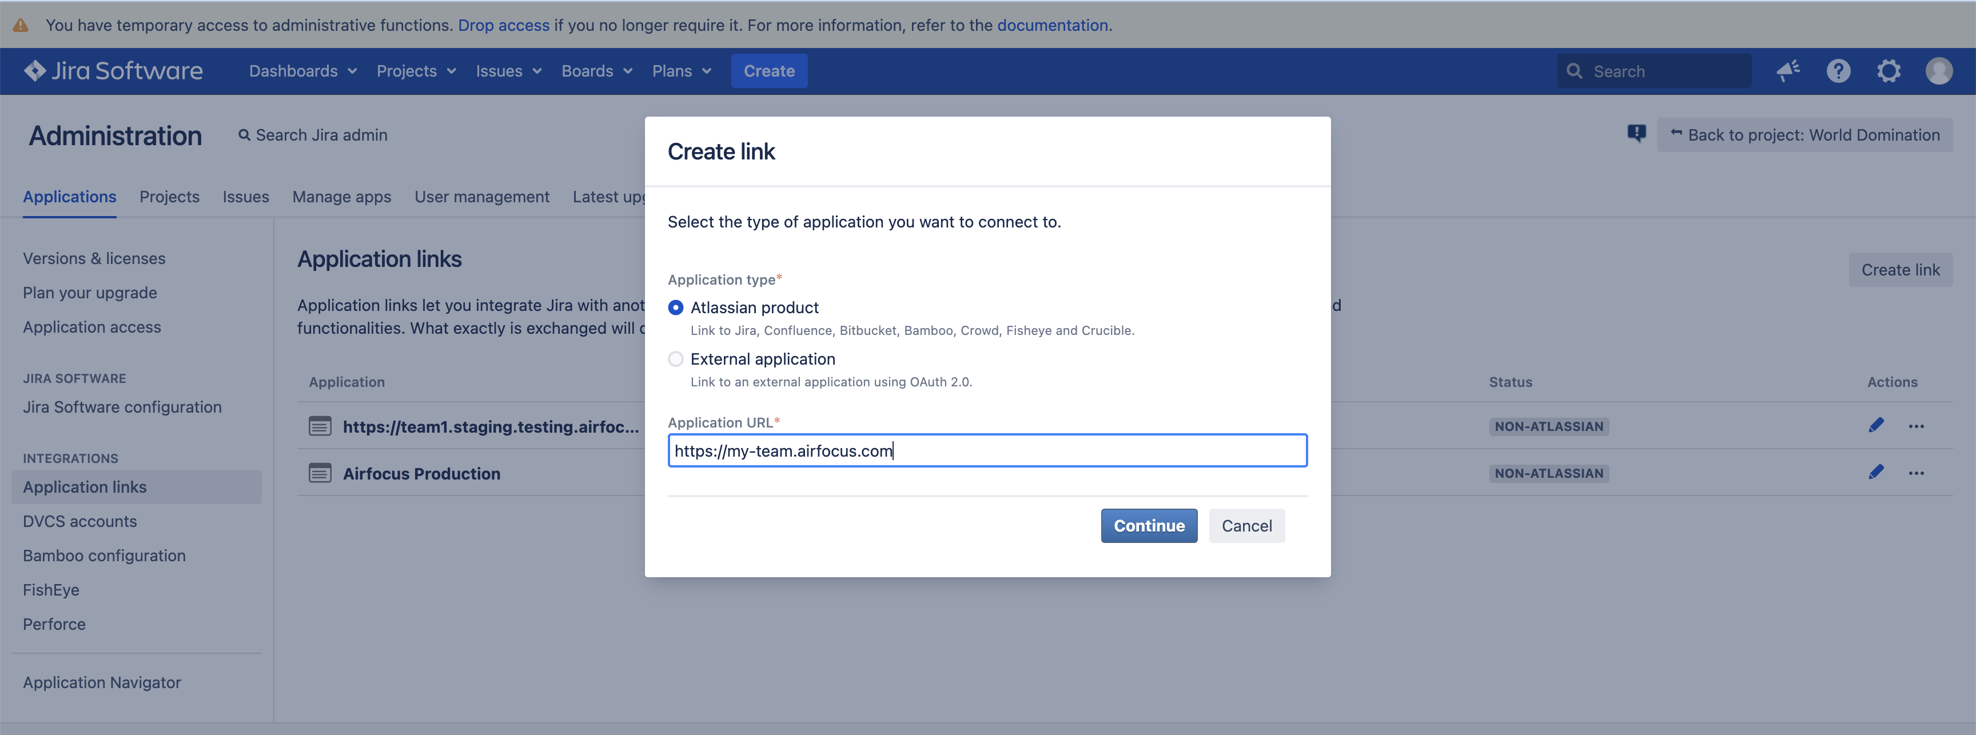Screen dimensions: 1976x735
Task: Click NON-ATLASSIAN badge for Airfocus Production
Action: point(1549,473)
